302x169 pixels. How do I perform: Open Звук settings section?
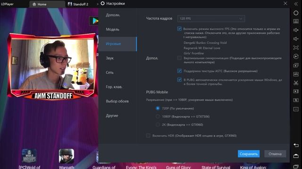pos(117,58)
